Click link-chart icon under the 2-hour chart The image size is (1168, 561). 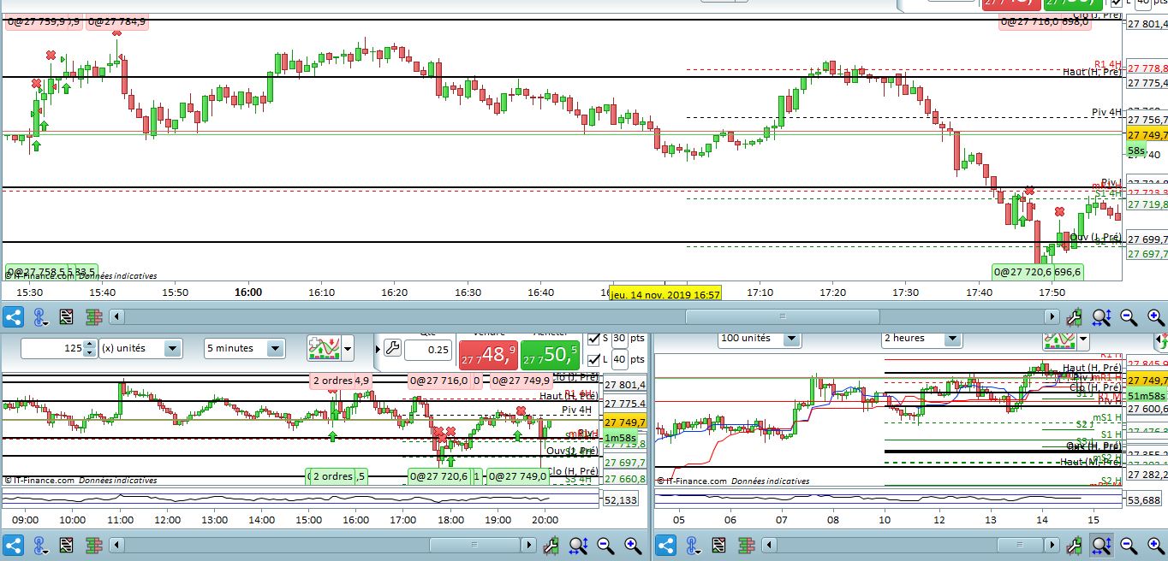click(x=694, y=545)
